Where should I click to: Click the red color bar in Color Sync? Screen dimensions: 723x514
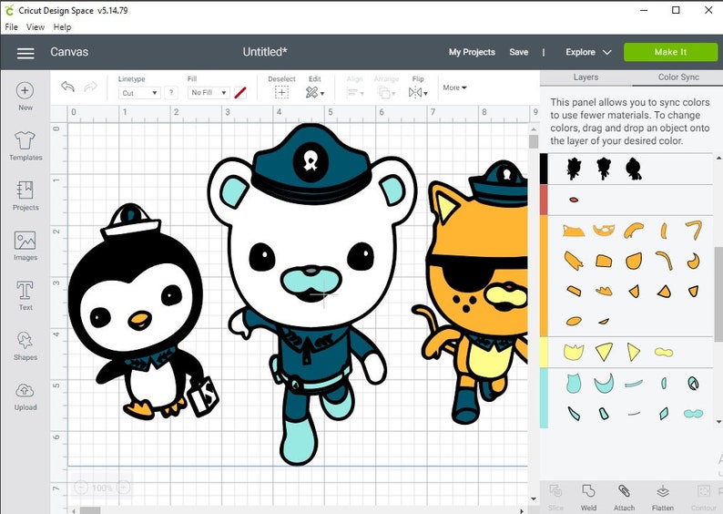click(545, 200)
